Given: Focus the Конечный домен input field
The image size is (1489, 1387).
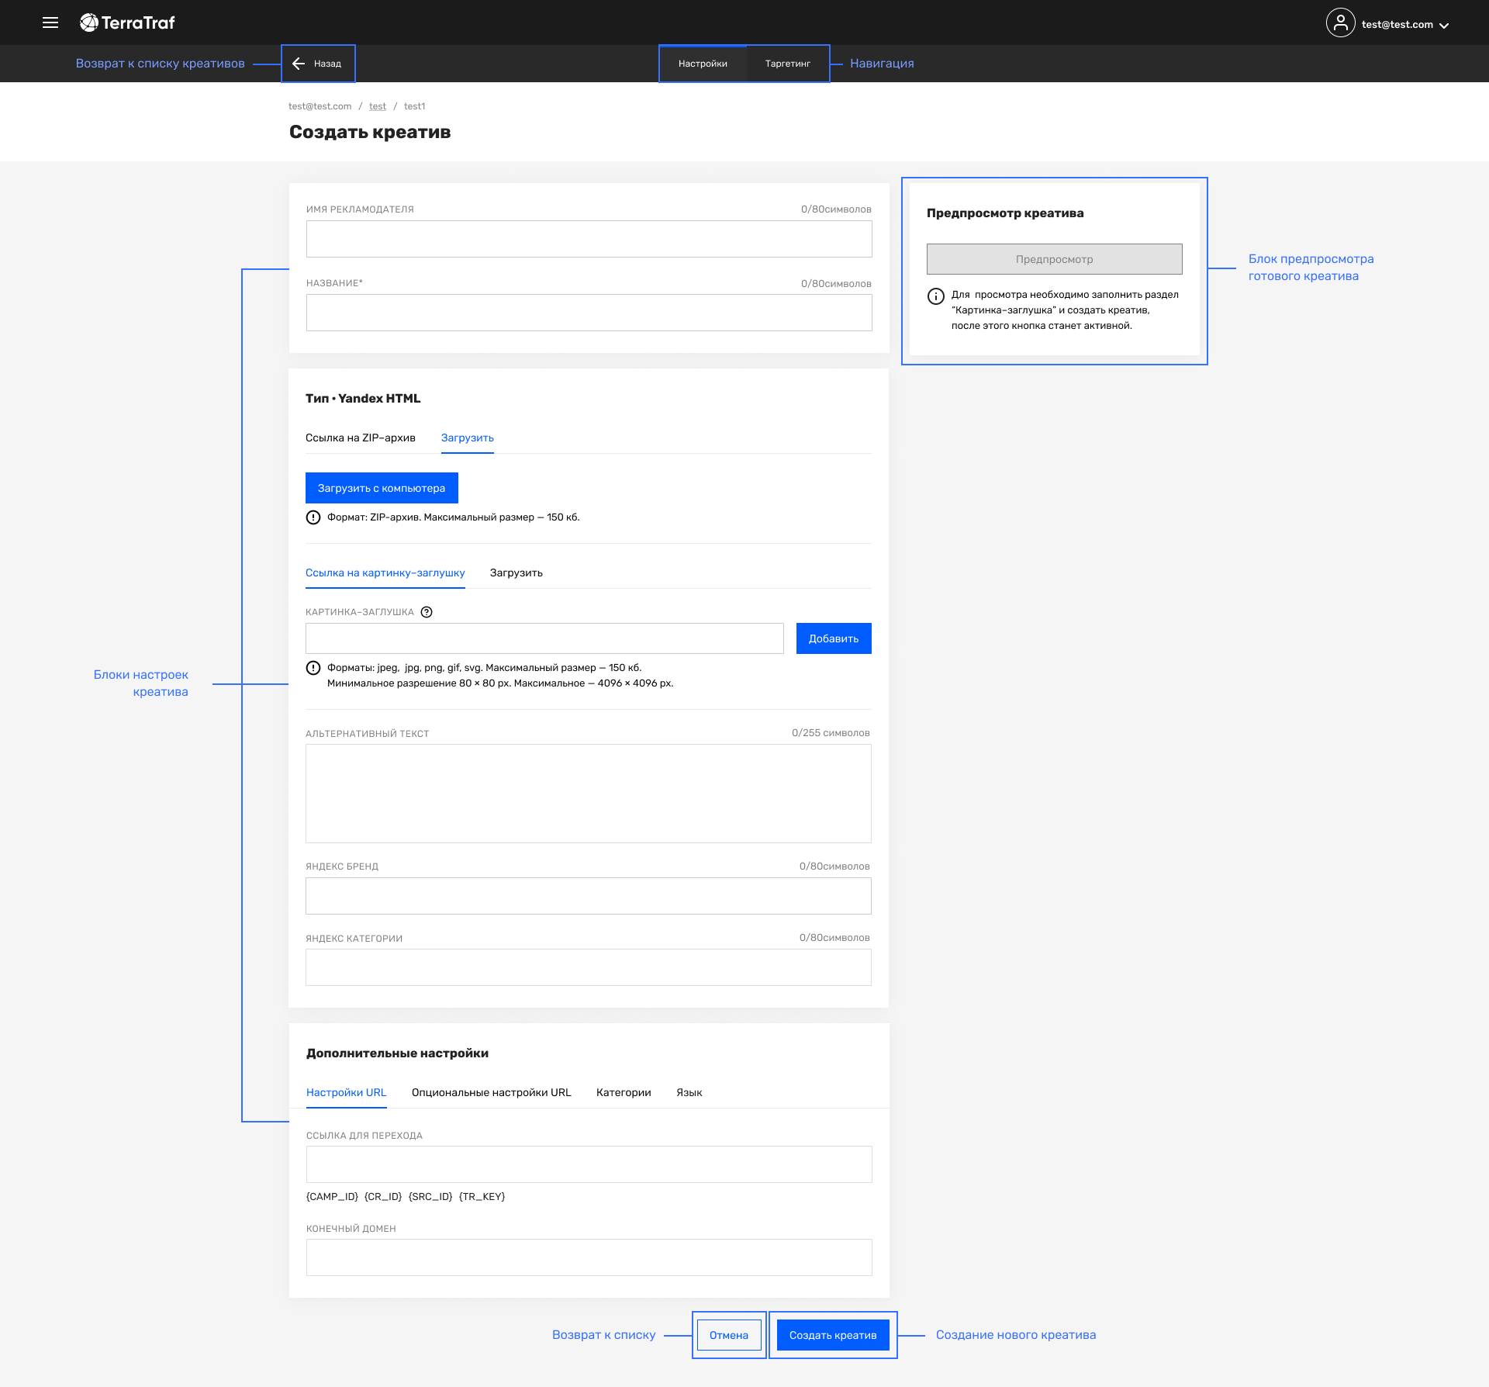Looking at the screenshot, I should pos(589,1257).
